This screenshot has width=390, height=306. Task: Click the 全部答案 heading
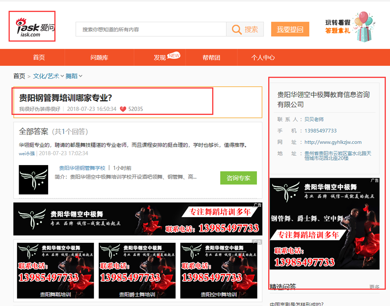[x=33, y=131]
